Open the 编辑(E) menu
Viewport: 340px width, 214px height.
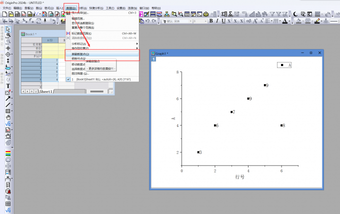coord(17,8)
